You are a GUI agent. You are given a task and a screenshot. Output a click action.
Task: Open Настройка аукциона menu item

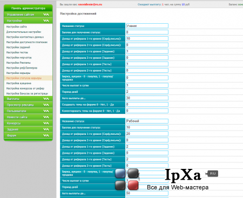coord(19,83)
